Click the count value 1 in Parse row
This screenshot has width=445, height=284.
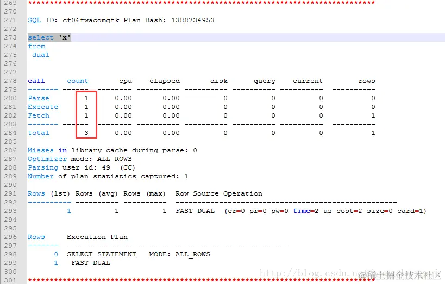(x=86, y=98)
